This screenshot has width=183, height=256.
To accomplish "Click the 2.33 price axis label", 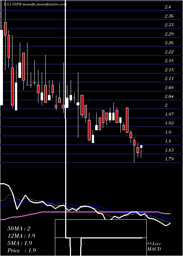I will [x=169, y=25].
